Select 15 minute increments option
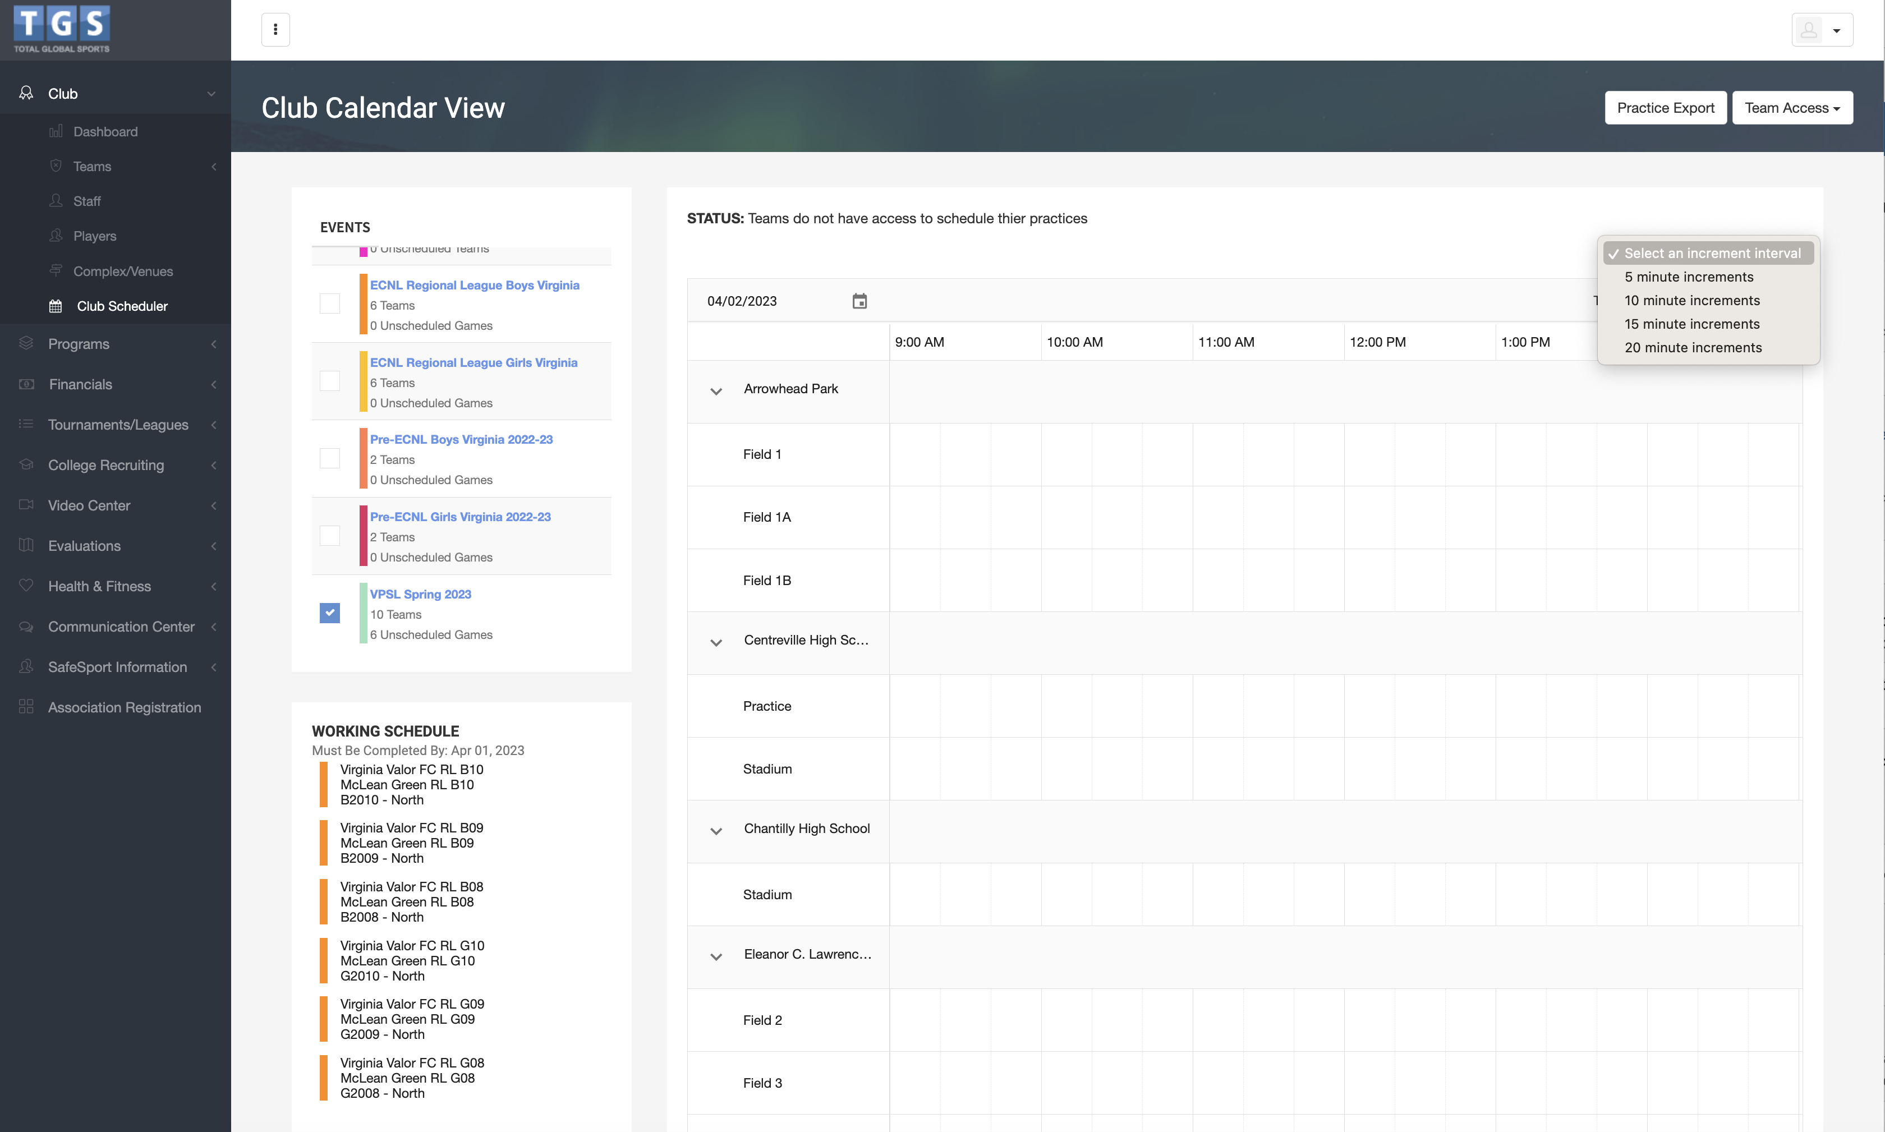This screenshot has height=1132, width=1885. (1691, 324)
